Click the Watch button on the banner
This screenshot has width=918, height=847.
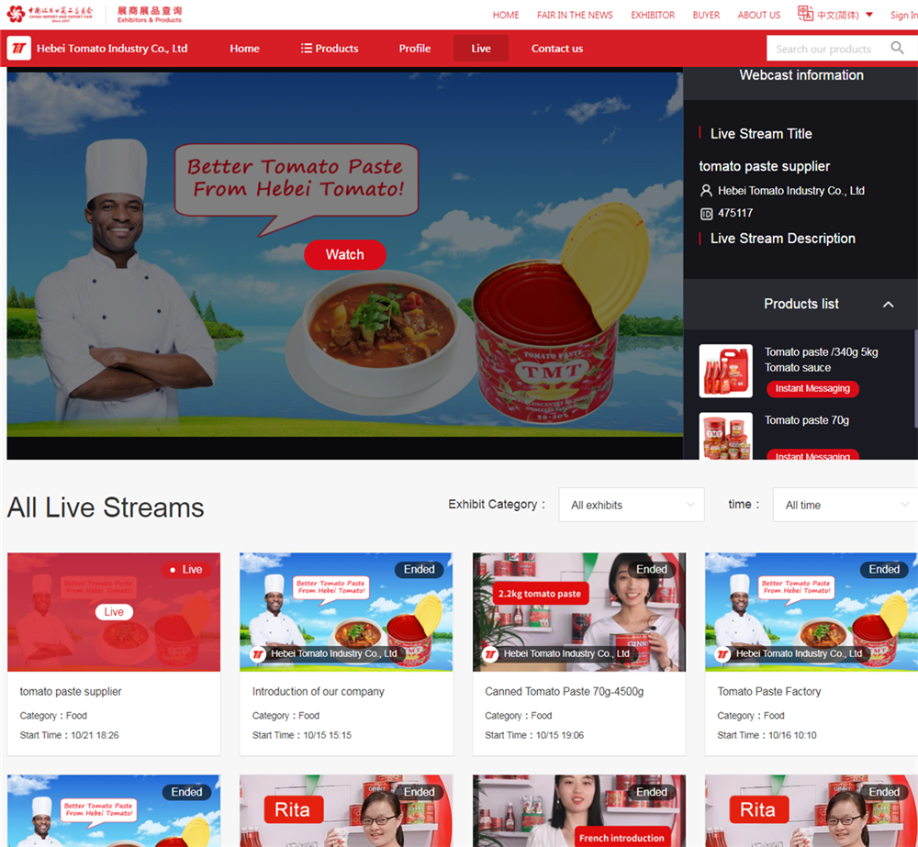coord(345,254)
